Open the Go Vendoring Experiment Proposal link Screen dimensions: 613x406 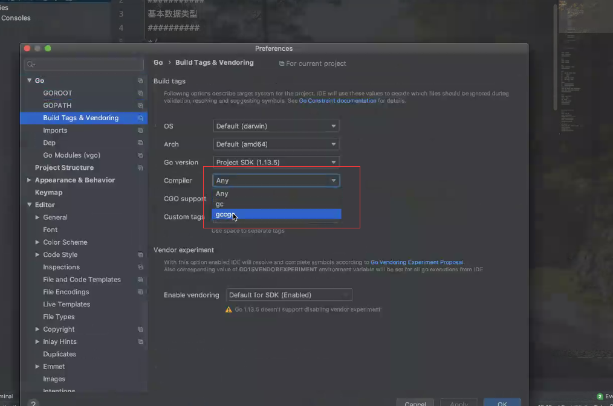coord(417,262)
